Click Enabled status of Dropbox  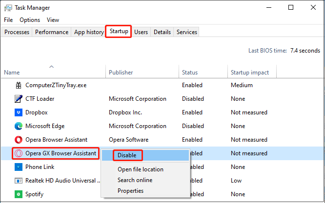click(x=192, y=112)
